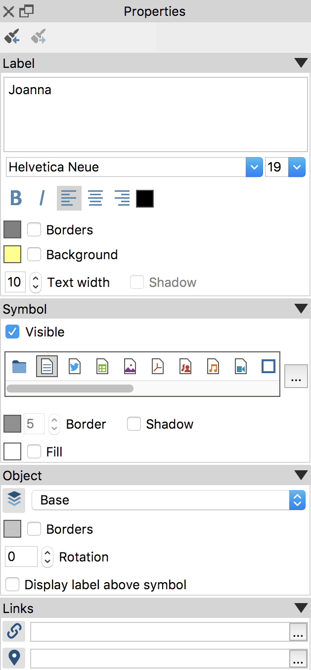This screenshot has height=670, width=311.
Task: Enable Display label above symbol
Action: pos(12,584)
